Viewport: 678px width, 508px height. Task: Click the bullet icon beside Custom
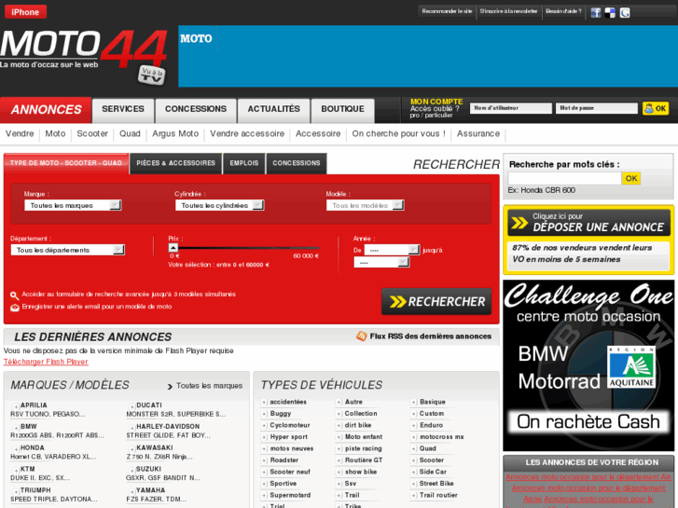point(413,414)
